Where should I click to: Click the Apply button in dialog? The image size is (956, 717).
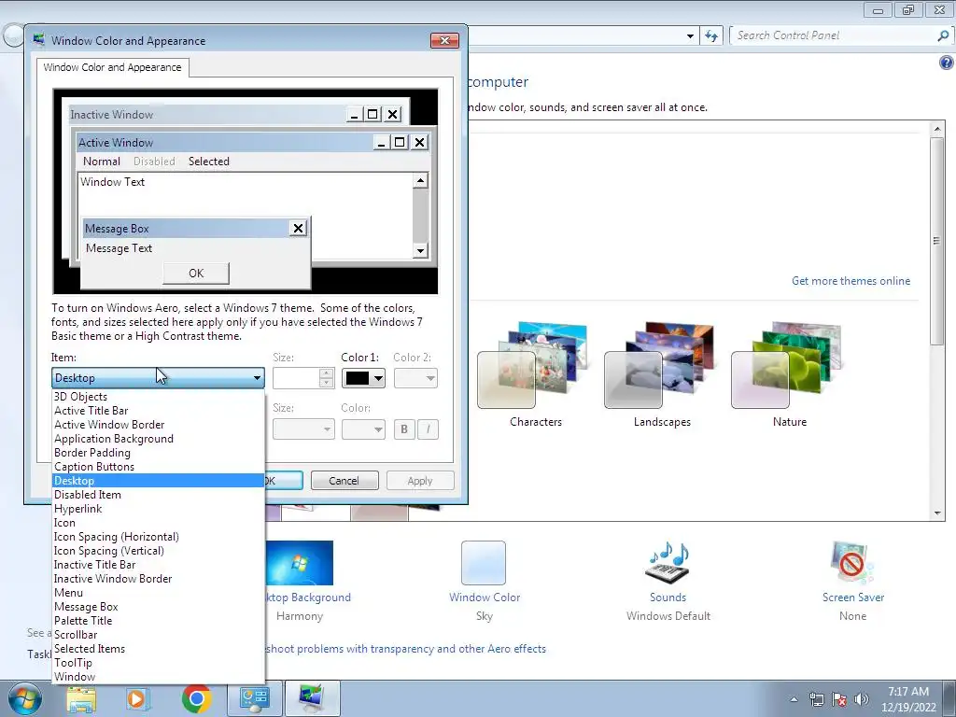pyautogui.click(x=420, y=481)
